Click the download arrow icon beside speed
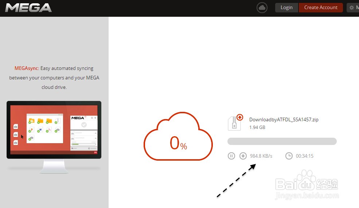359x208 pixels. pyautogui.click(x=243, y=156)
